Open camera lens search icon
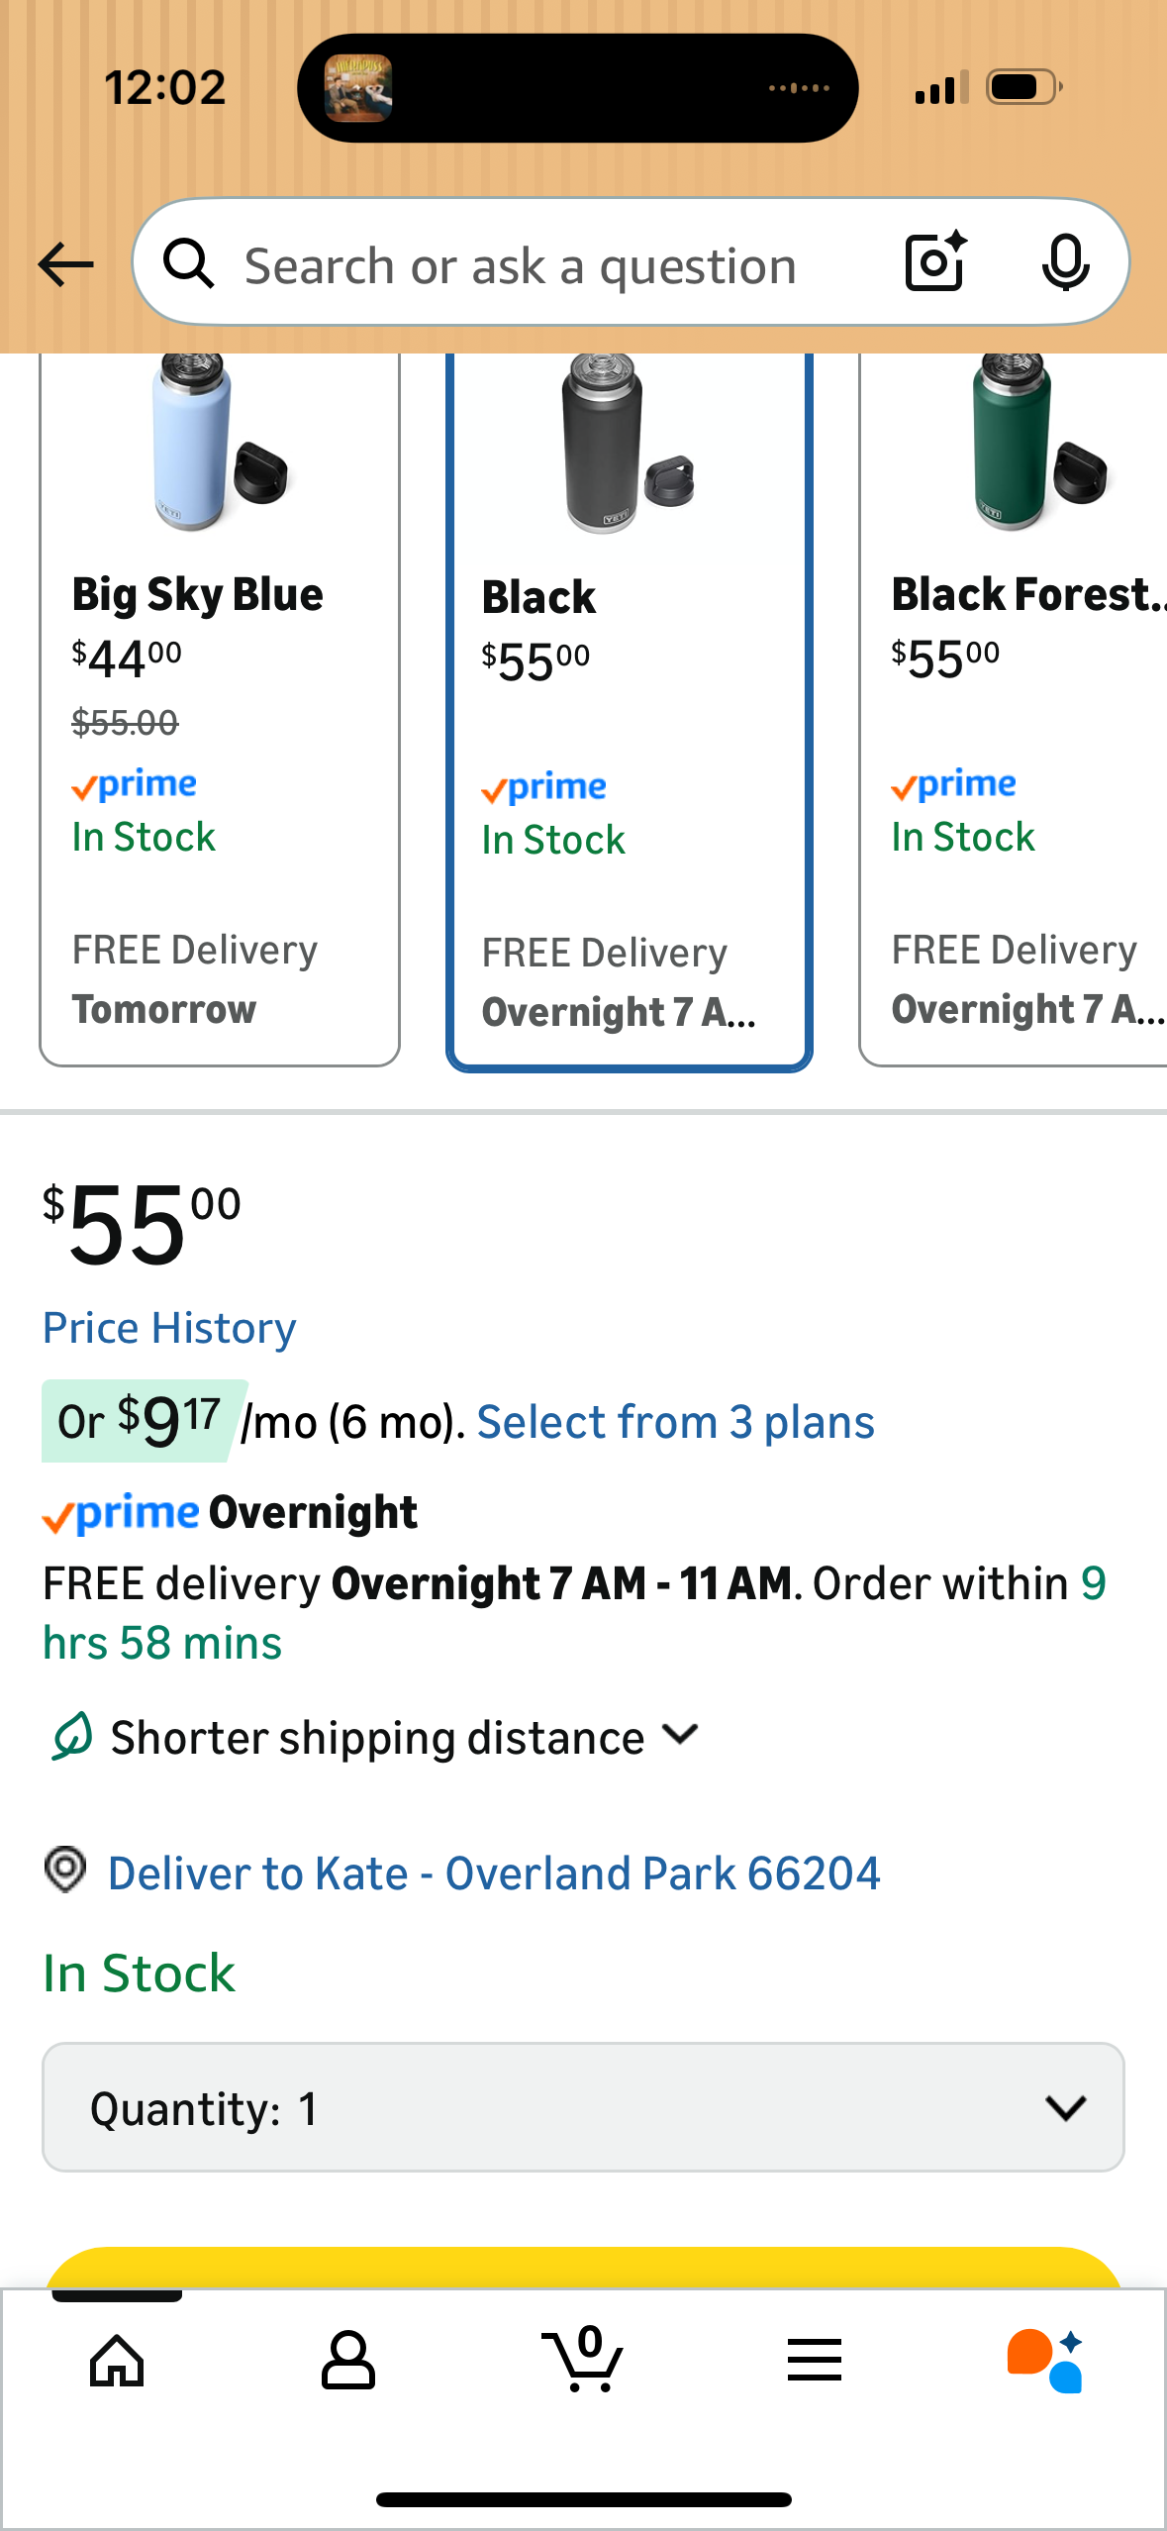Image resolution: width=1167 pixels, height=2531 pixels. [x=934, y=262]
